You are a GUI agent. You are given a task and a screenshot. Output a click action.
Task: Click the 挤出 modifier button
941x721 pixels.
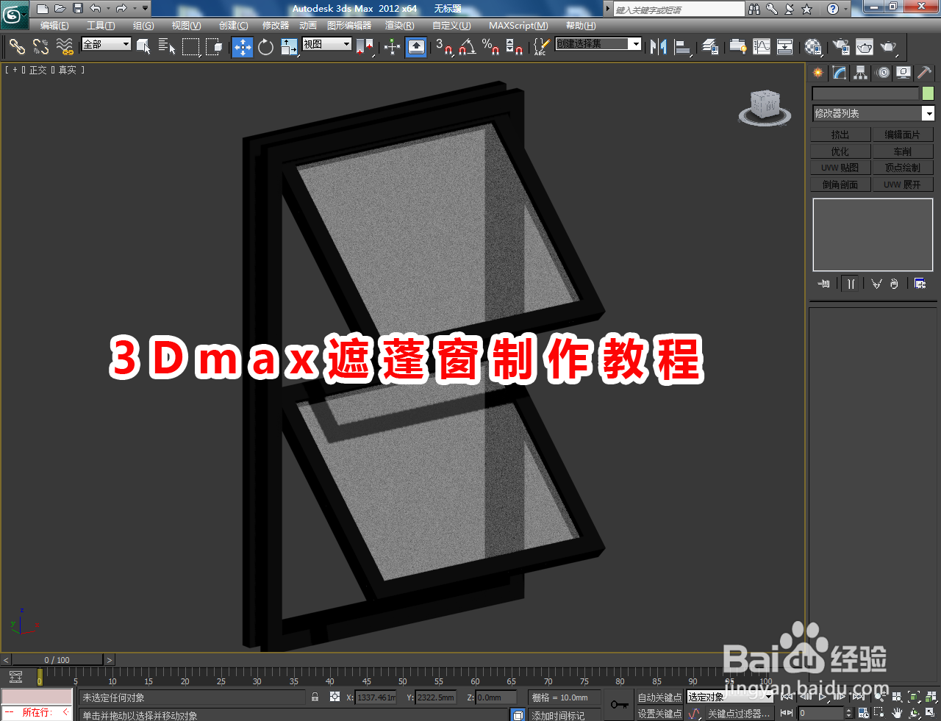[840, 134]
